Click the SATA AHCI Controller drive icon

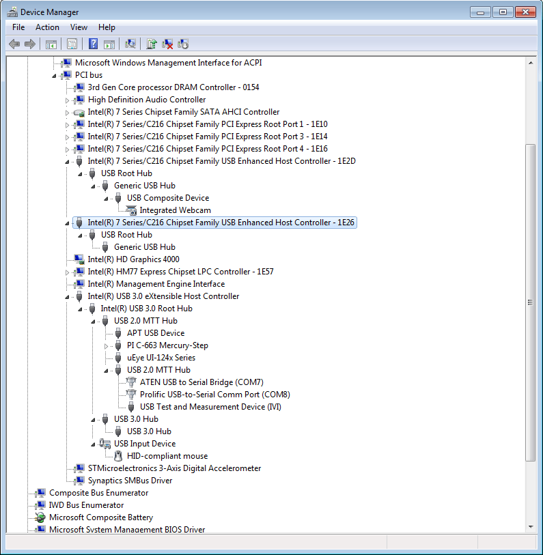tap(79, 113)
